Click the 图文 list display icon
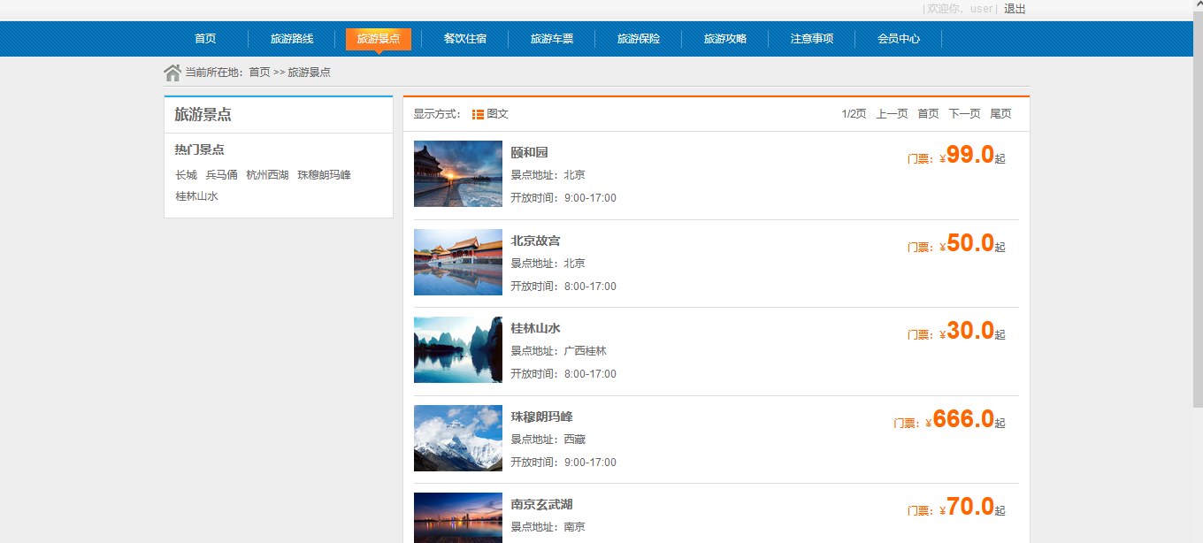 [x=478, y=114]
